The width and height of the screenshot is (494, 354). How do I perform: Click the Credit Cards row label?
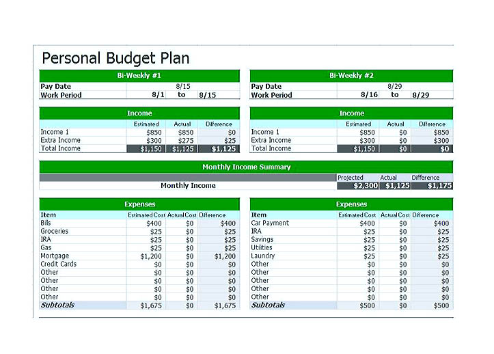[58, 264]
